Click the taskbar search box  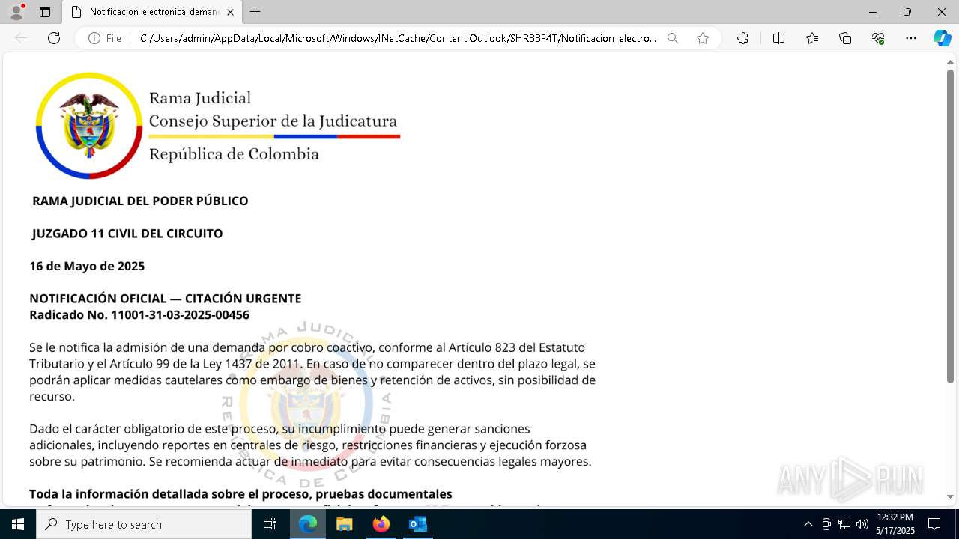click(x=144, y=524)
